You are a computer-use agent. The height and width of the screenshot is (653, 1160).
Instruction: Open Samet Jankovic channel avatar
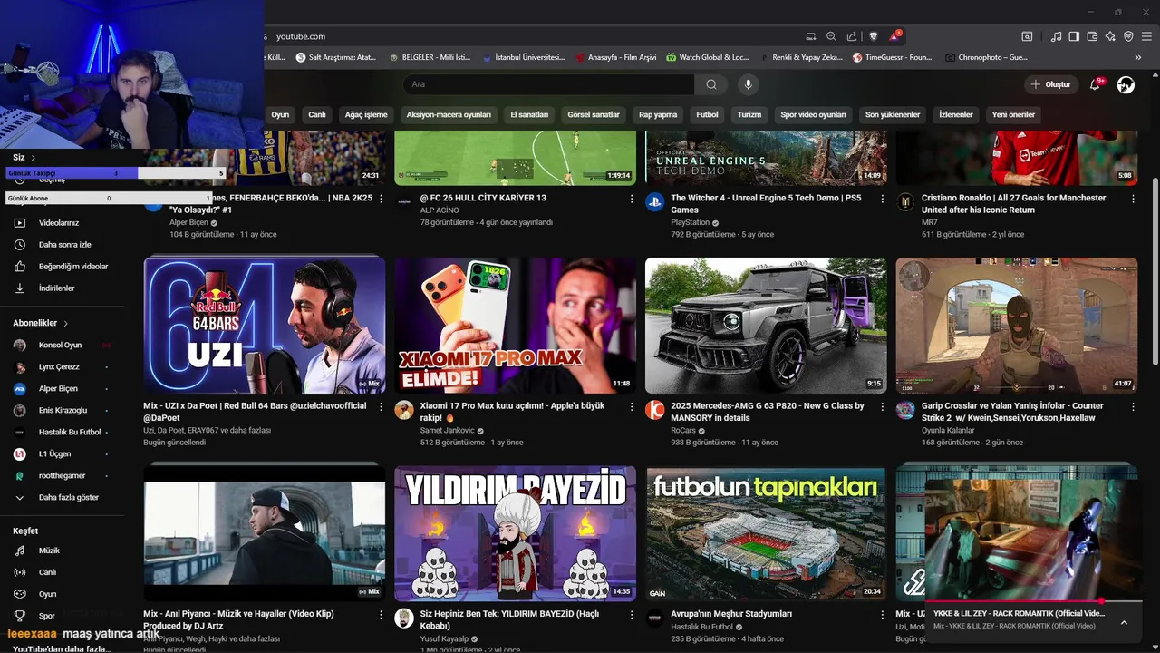tap(404, 410)
